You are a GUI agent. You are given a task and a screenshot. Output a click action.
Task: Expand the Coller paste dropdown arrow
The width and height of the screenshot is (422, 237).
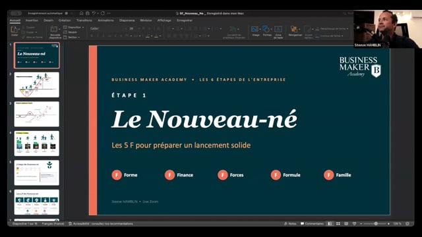[x=19, y=29]
